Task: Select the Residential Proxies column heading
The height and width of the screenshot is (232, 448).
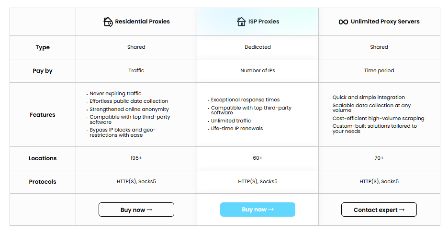Action: tap(142, 22)
